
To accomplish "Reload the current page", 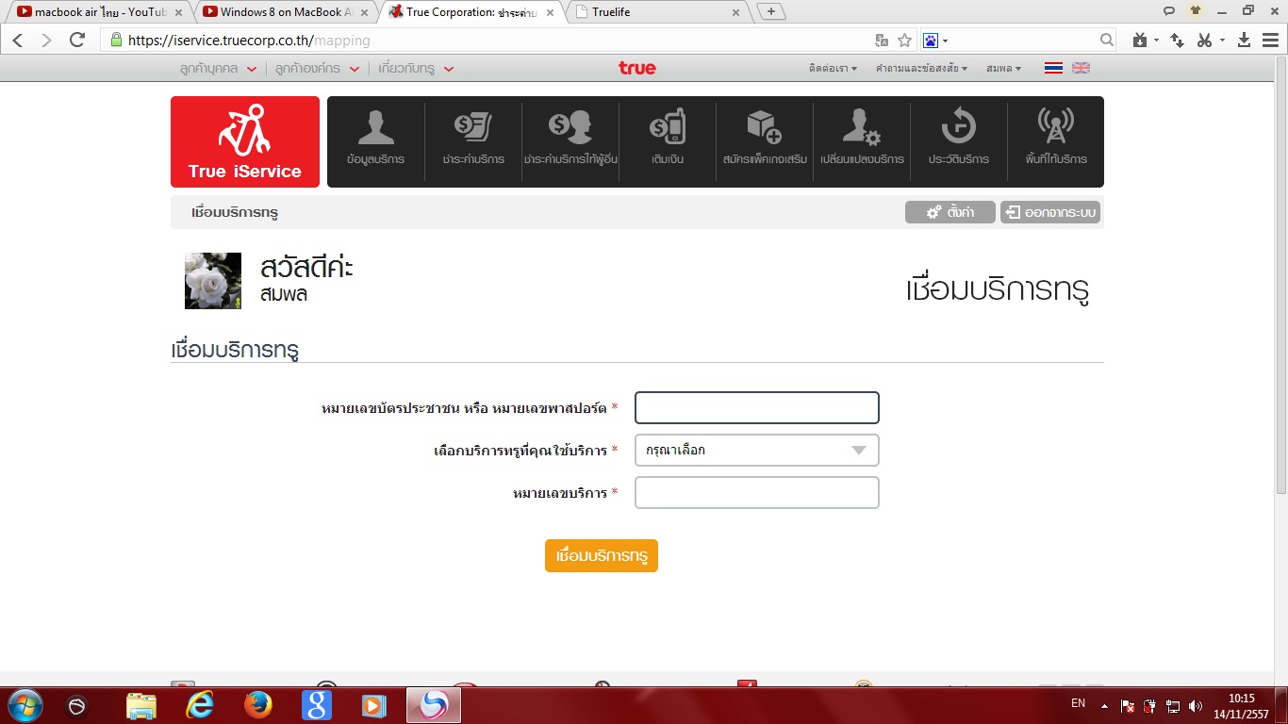I will pos(78,41).
